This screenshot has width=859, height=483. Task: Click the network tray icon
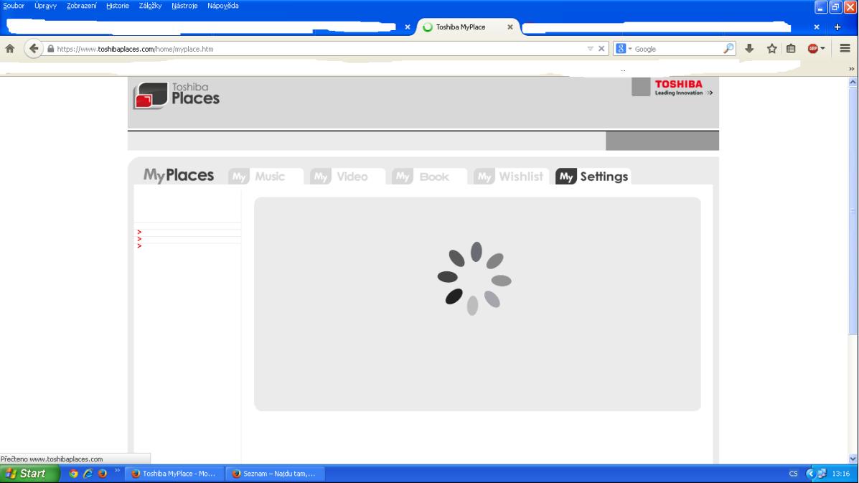(822, 474)
